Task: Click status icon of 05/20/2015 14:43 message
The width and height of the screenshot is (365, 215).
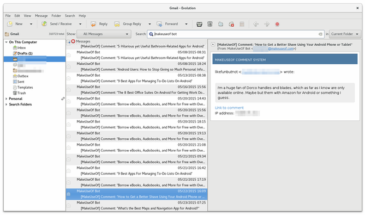Action: pyautogui.click(x=69, y=101)
